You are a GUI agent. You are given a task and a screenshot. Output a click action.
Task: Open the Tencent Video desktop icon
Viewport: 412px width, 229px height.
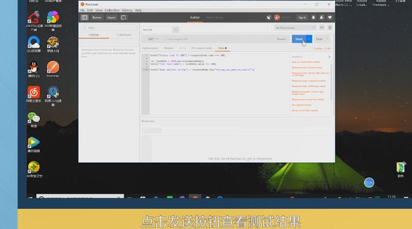pyautogui.click(x=33, y=144)
